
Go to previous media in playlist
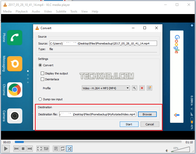click(16, 149)
